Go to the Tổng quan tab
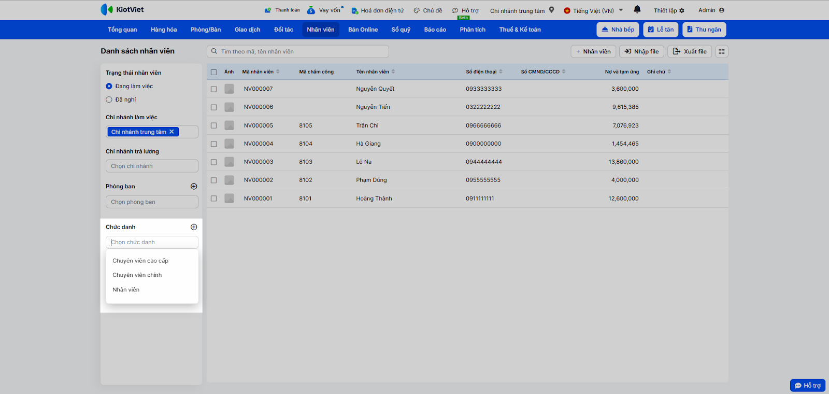 point(122,30)
